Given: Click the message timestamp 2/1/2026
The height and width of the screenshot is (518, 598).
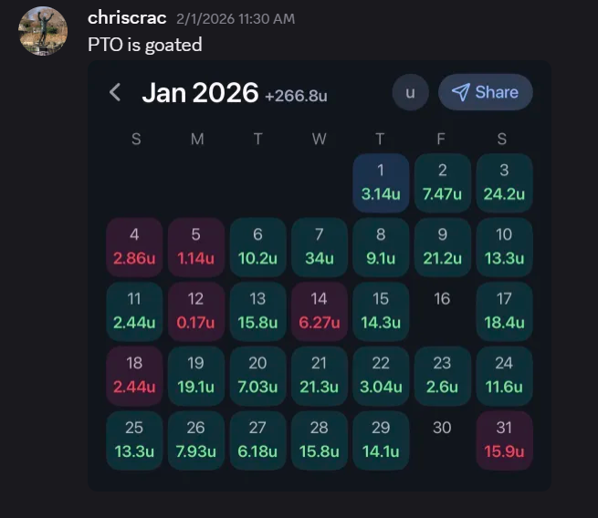Looking at the screenshot, I should [x=235, y=19].
